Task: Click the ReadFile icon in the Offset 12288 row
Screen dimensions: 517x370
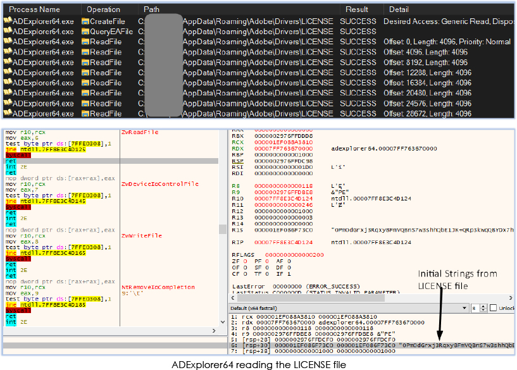Action: [85, 73]
